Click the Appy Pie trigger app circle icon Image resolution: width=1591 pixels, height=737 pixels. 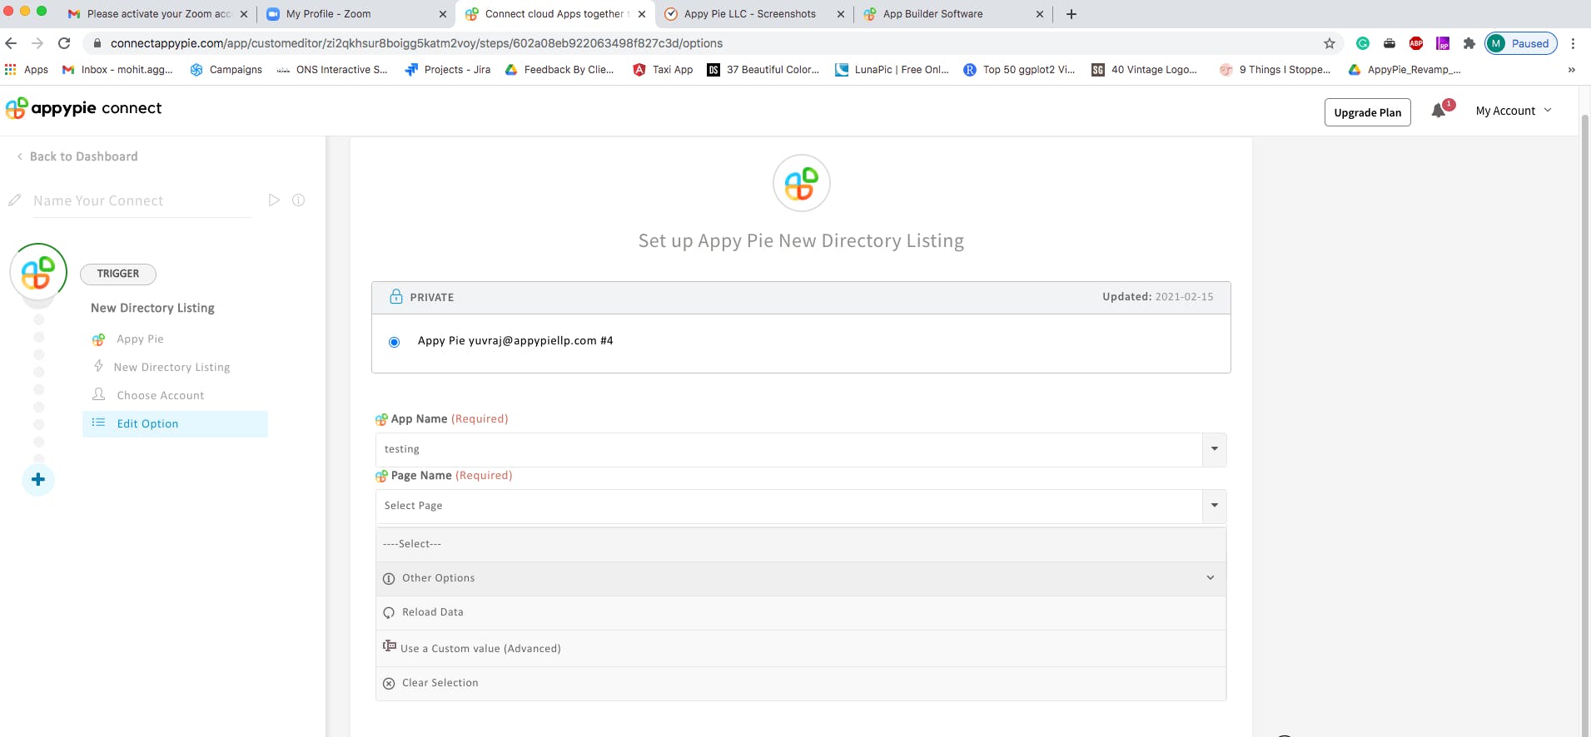coord(38,272)
